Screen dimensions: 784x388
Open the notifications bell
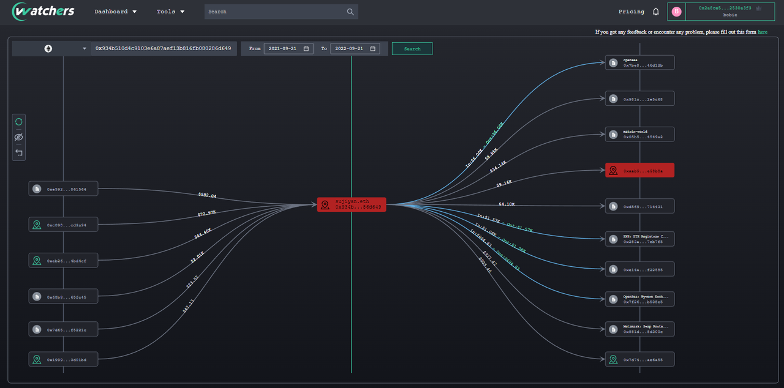pos(656,12)
